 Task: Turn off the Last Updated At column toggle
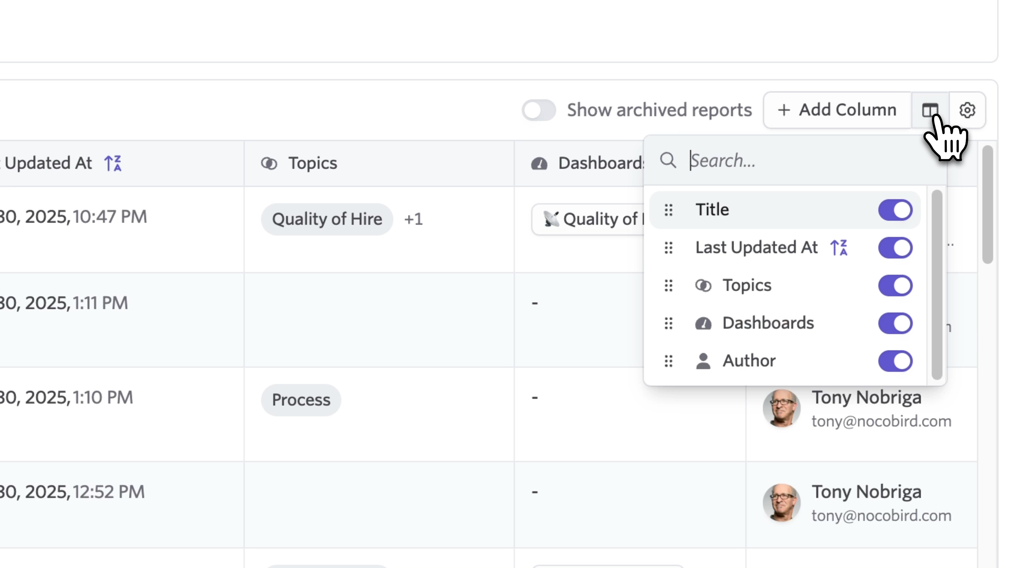pos(895,248)
